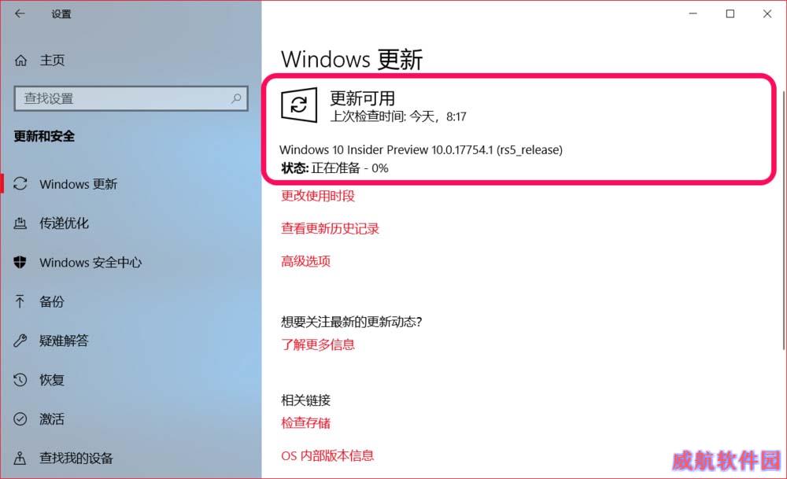Viewport: 787px width, 479px height.
Task: Click the large update refresh icon beside 更新可用
Action: click(299, 105)
